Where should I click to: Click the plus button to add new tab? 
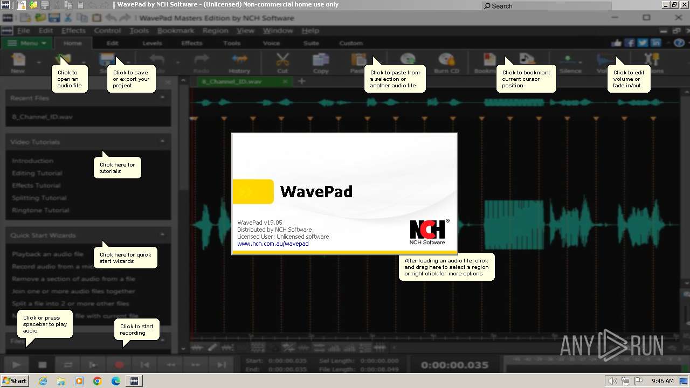302,81
